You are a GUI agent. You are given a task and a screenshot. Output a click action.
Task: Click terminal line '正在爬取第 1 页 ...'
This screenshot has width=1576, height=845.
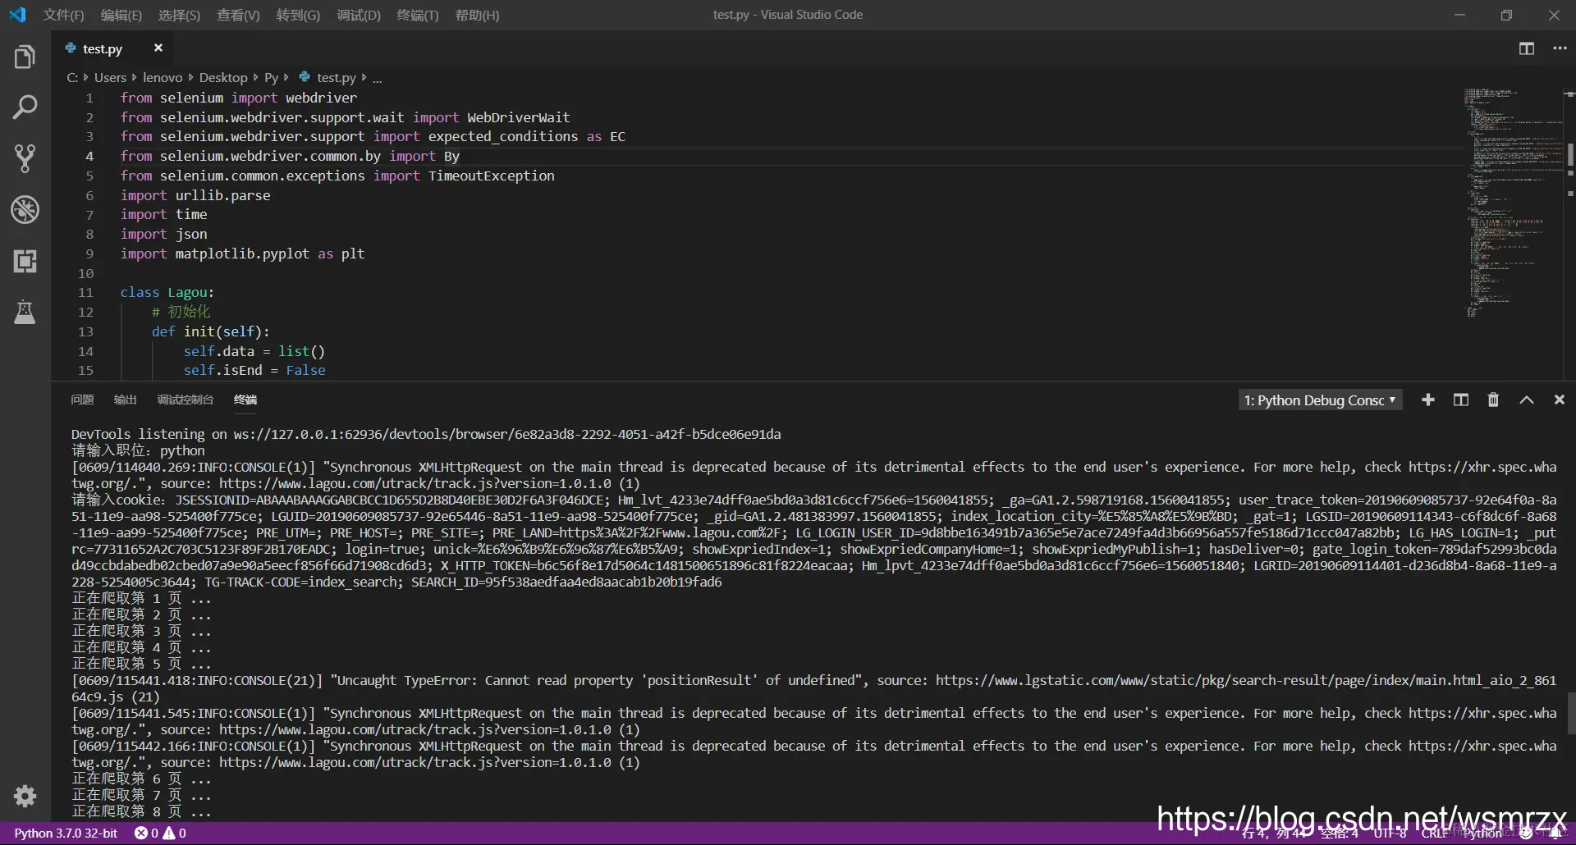[141, 598]
